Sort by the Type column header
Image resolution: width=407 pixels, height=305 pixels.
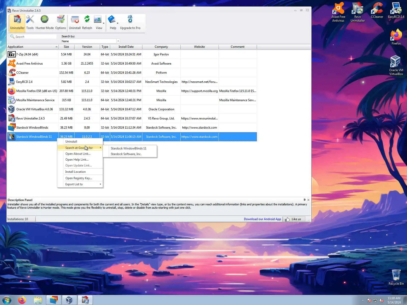pos(105,47)
